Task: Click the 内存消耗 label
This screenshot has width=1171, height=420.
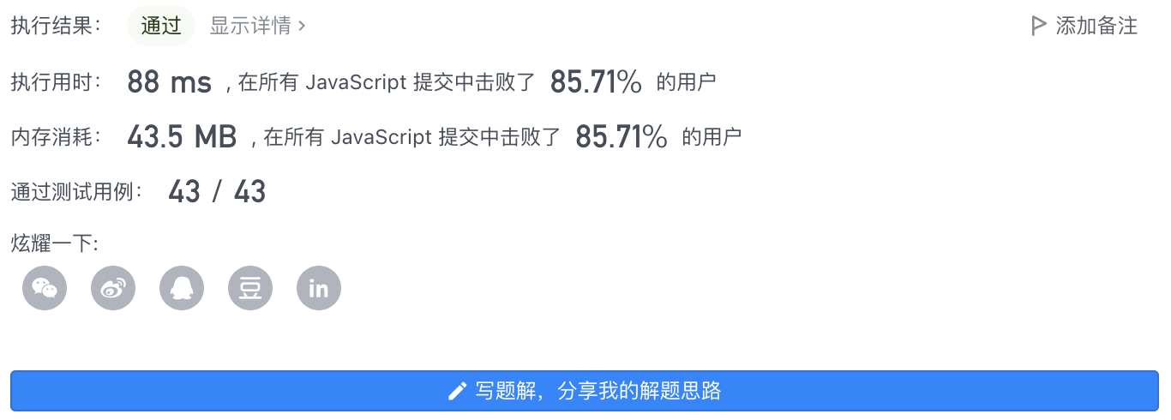Action: 57,136
